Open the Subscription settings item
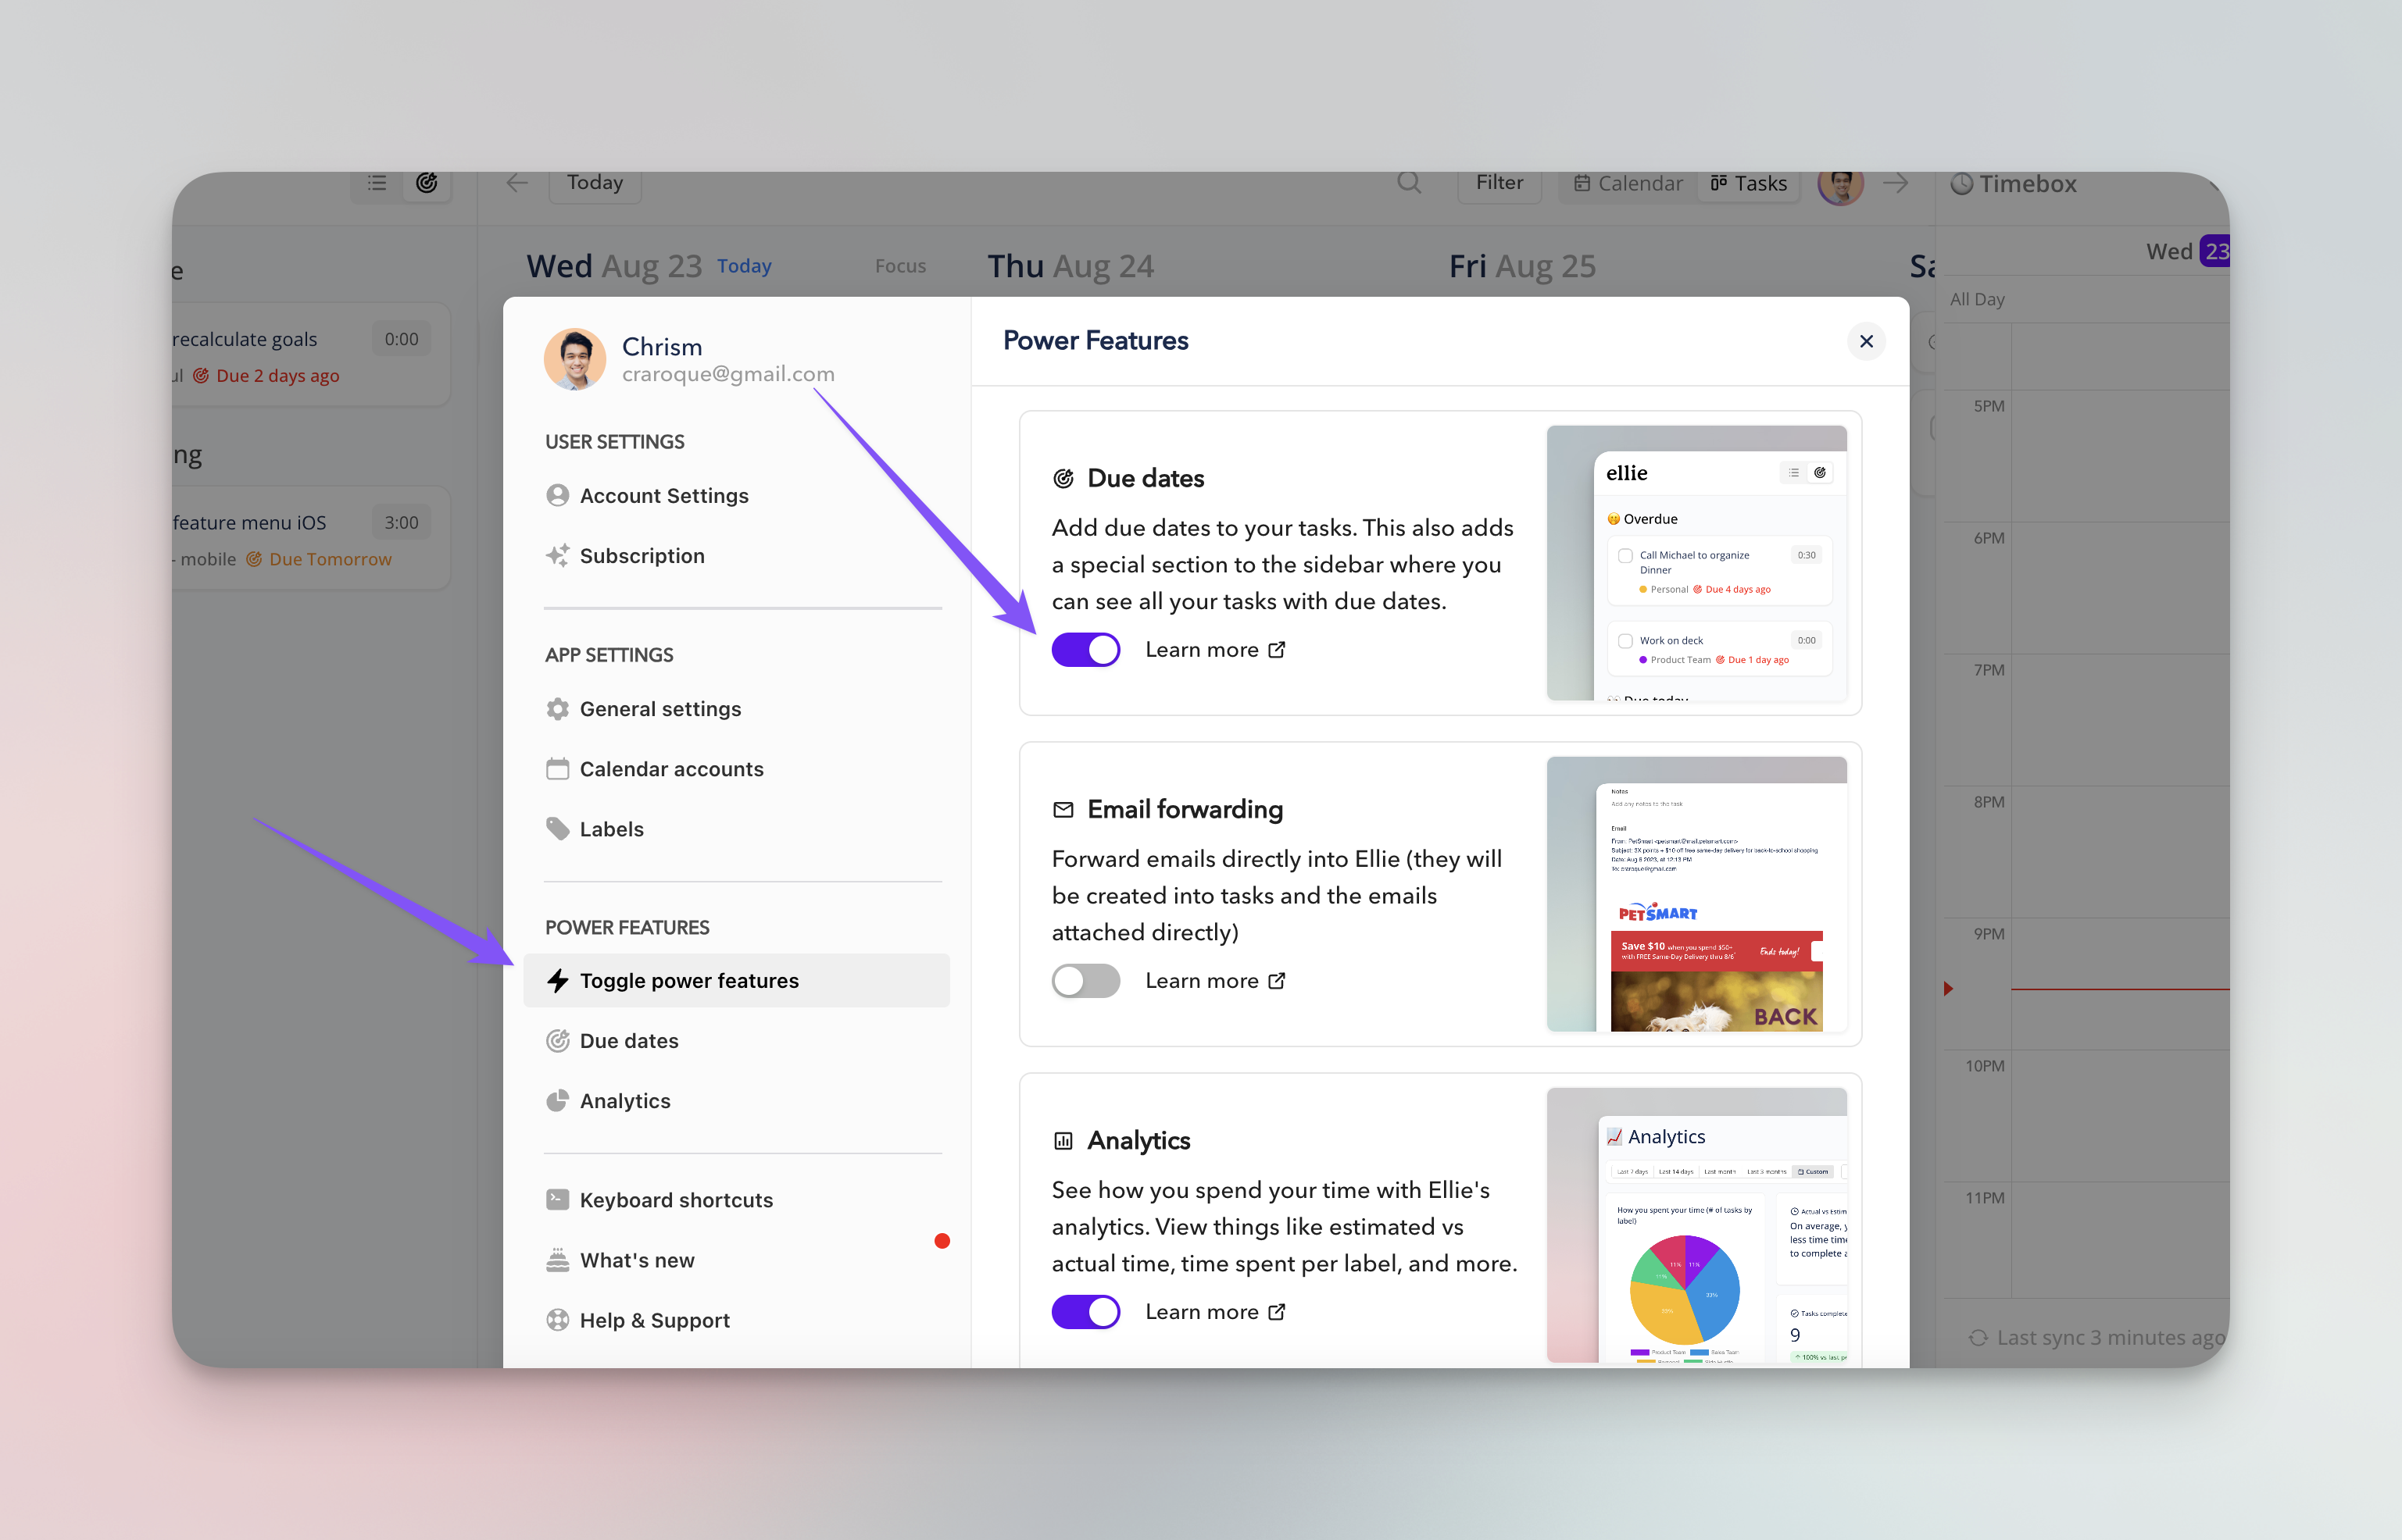The width and height of the screenshot is (2402, 1540). click(x=642, y=556)
